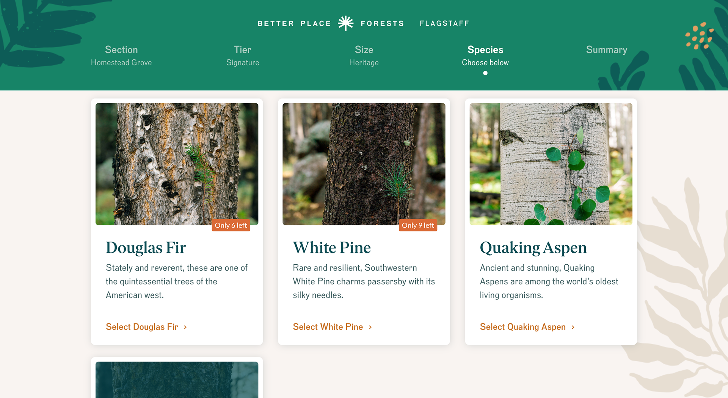Click the Quaking Aspen heading
The height and width of the screenshot is (398, 728).
[x=533, y=248]
